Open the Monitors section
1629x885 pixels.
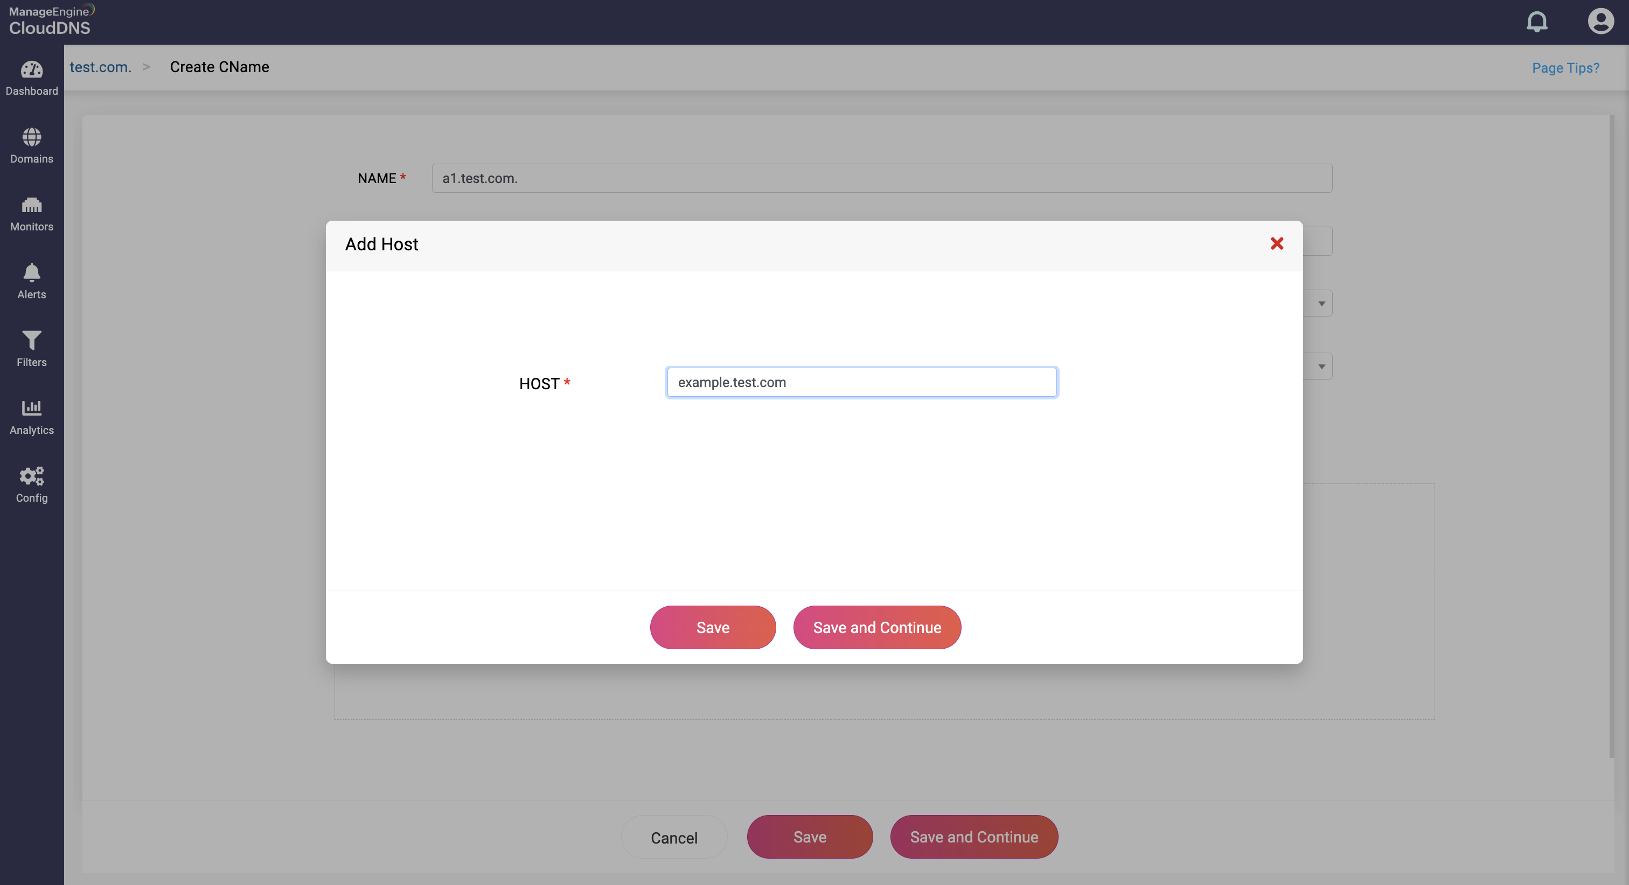tap(32, 214)
